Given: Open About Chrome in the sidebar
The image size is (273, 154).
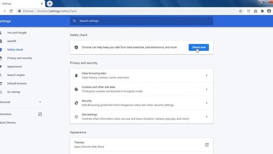Looking at the screenshot, I should (8, 123).
